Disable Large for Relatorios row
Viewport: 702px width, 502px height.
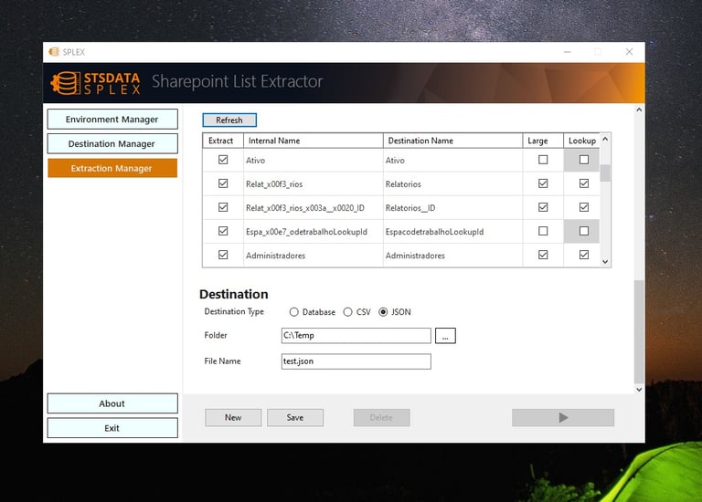[x=543, y=183]
